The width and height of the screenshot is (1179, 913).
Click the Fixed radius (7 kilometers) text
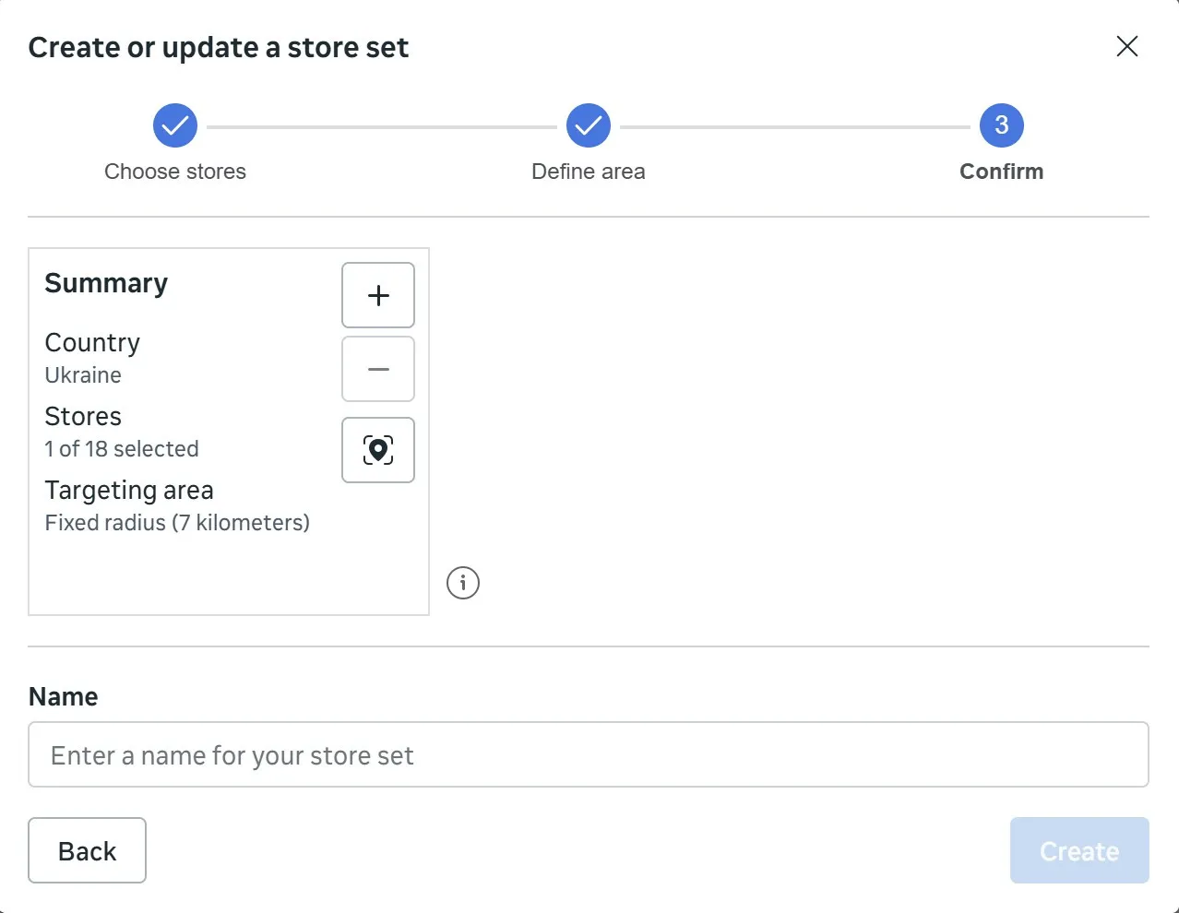177,523
